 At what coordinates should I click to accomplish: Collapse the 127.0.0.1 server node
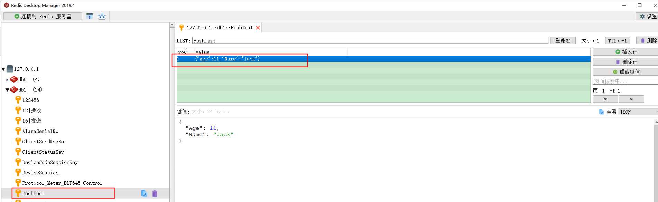tap(3, 69)
